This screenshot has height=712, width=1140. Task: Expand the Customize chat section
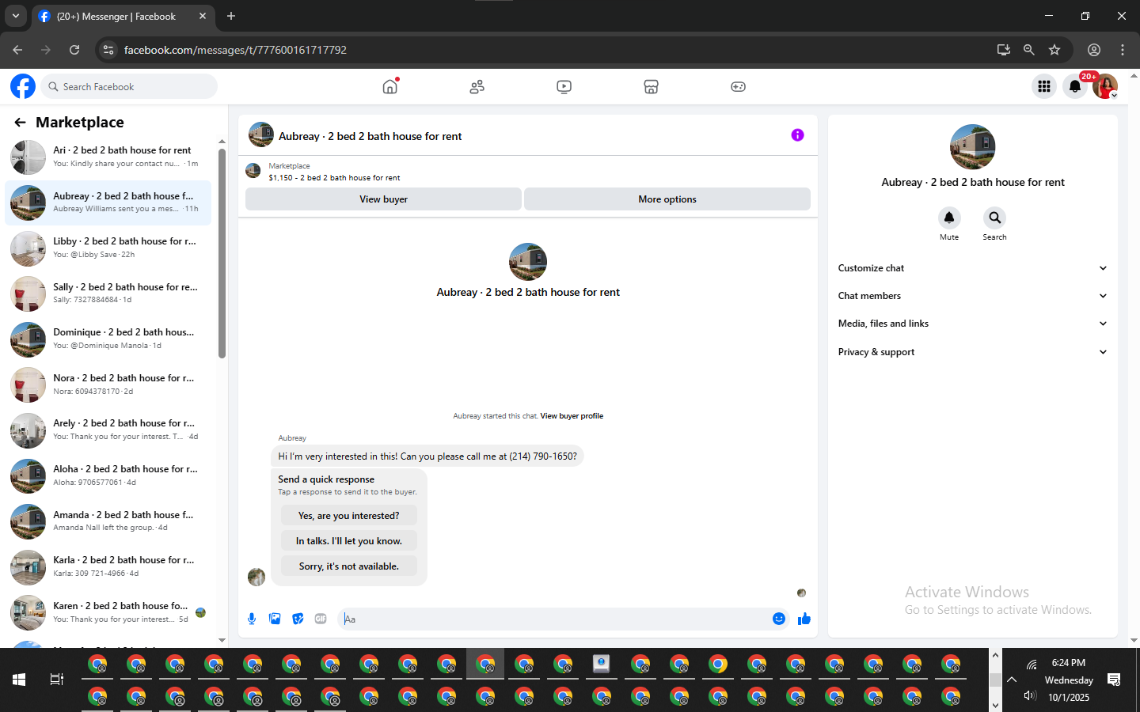(x=972, y=268)
